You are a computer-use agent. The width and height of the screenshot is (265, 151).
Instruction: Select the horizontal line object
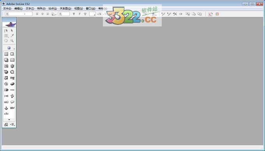pyautogui.click(x=12, y=90)
